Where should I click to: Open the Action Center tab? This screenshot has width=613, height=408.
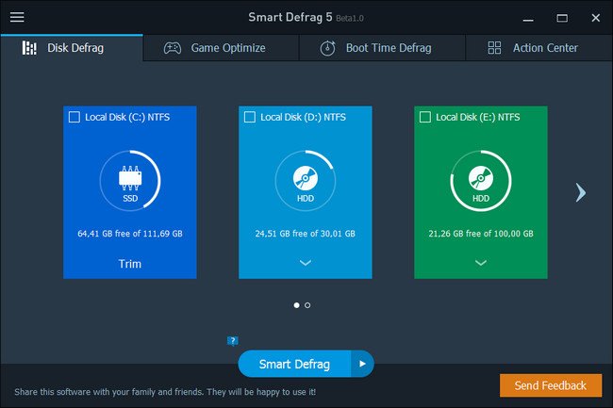coord(539,48)
